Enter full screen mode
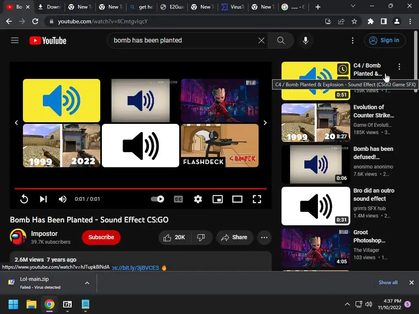This screenshot has width=419, height=314. tap(257, 199)
